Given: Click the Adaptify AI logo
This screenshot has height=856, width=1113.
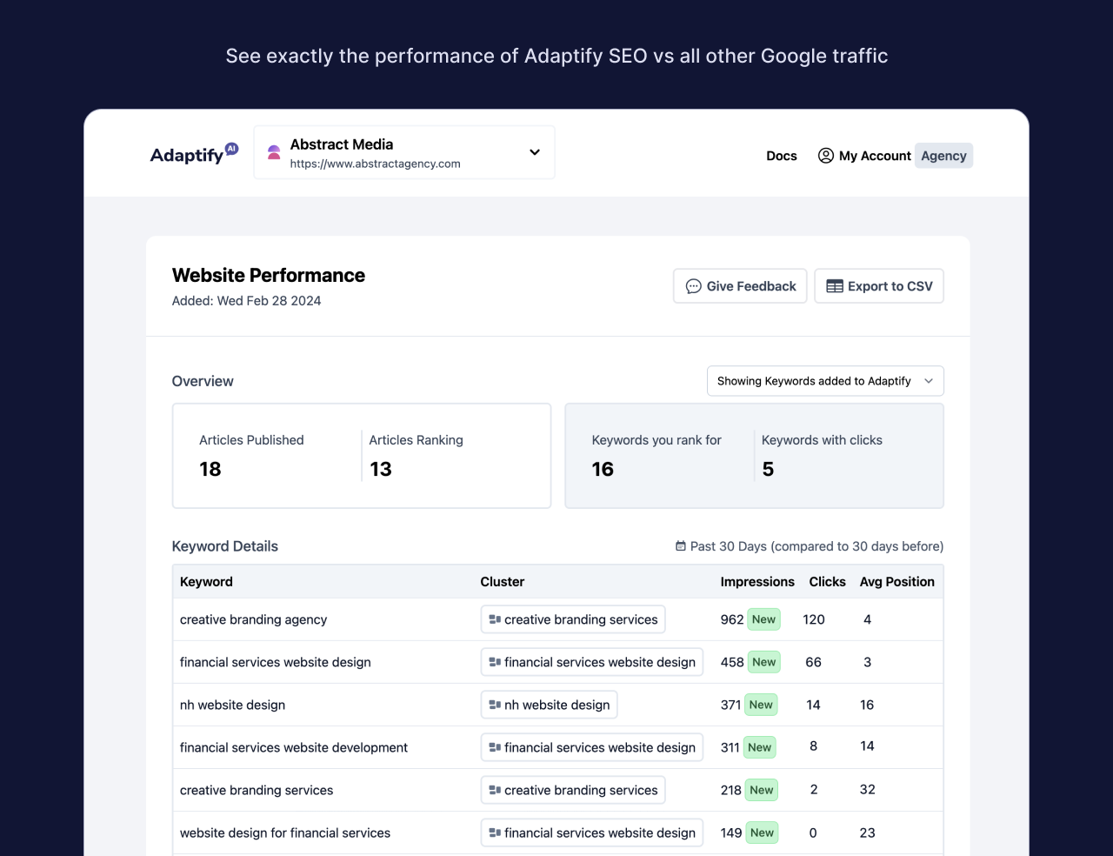Looking at the screenshot, I should tap(193, 154).
